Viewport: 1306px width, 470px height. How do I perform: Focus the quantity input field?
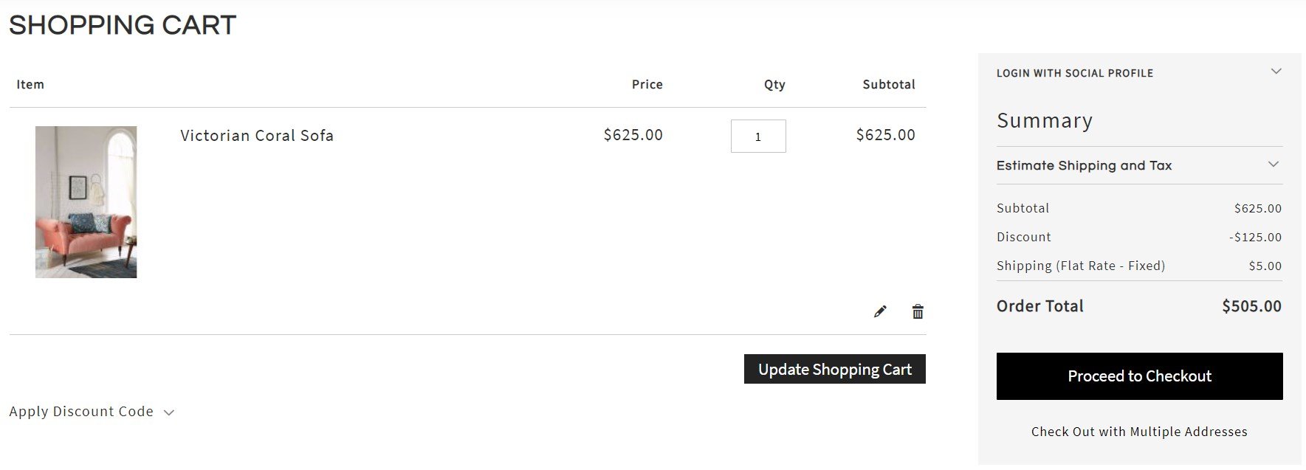758,136
